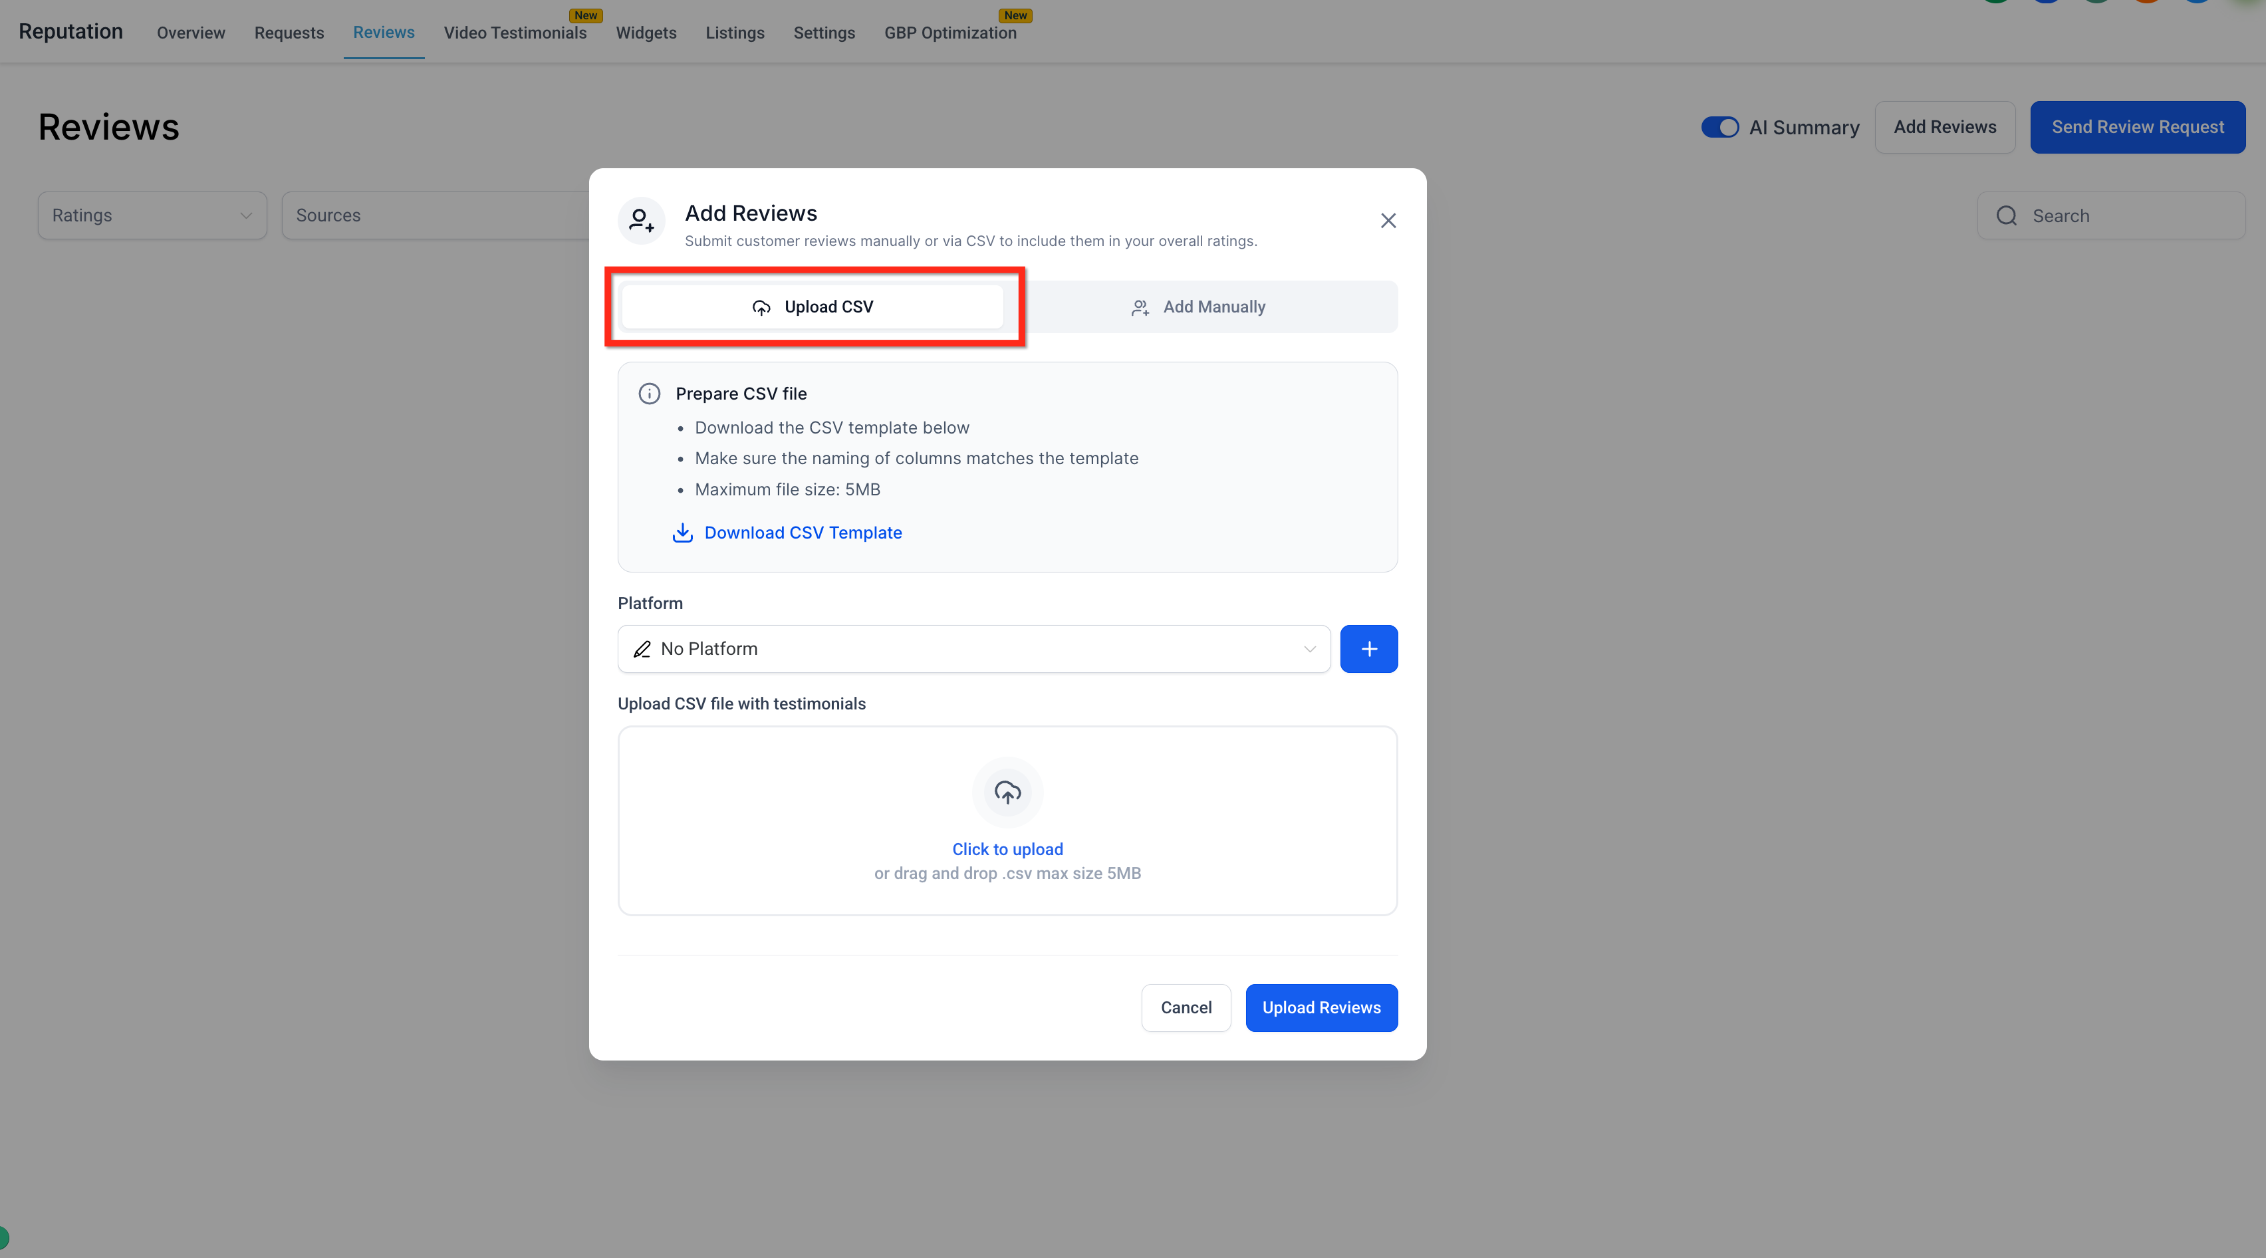Click the Upload Reviews button
Viewport: 2266px width, 1258px height.
pyautogui.click(x=1321, y=1007)
